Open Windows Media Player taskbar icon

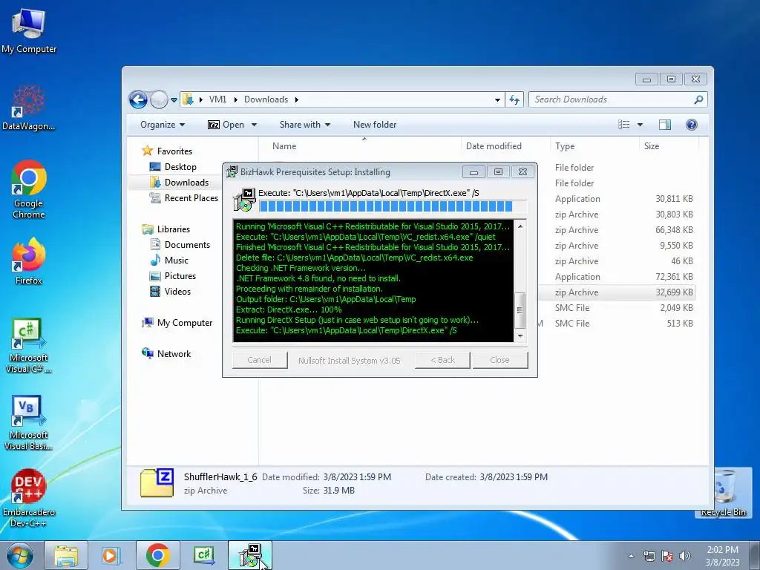111,555
